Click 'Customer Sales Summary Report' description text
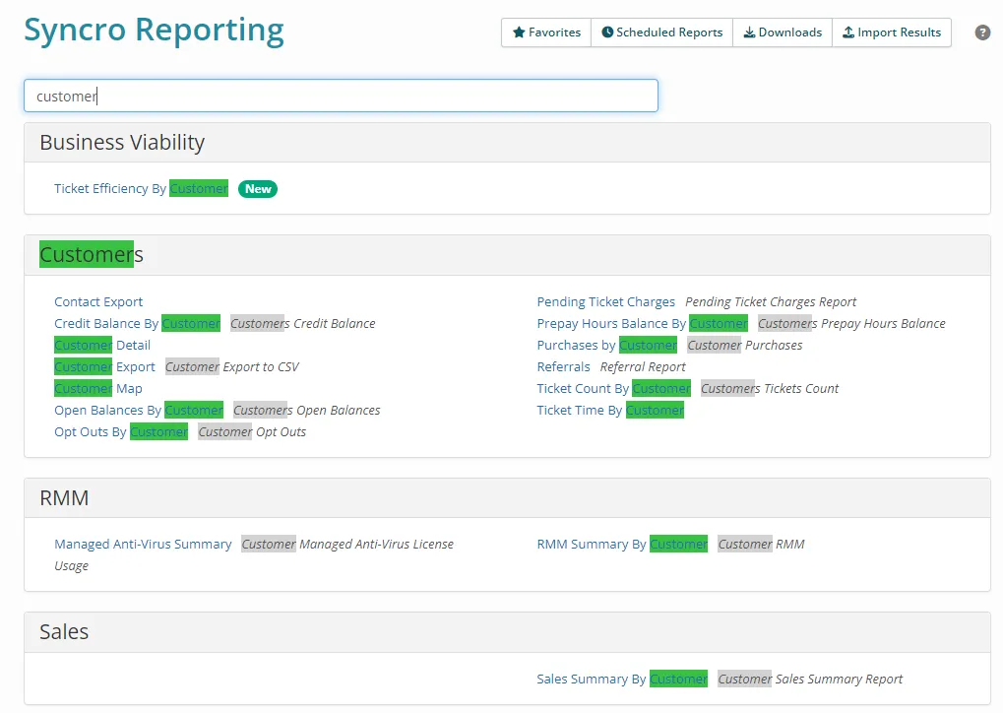This screenshot has width=1003, height=713. (810, 680)
